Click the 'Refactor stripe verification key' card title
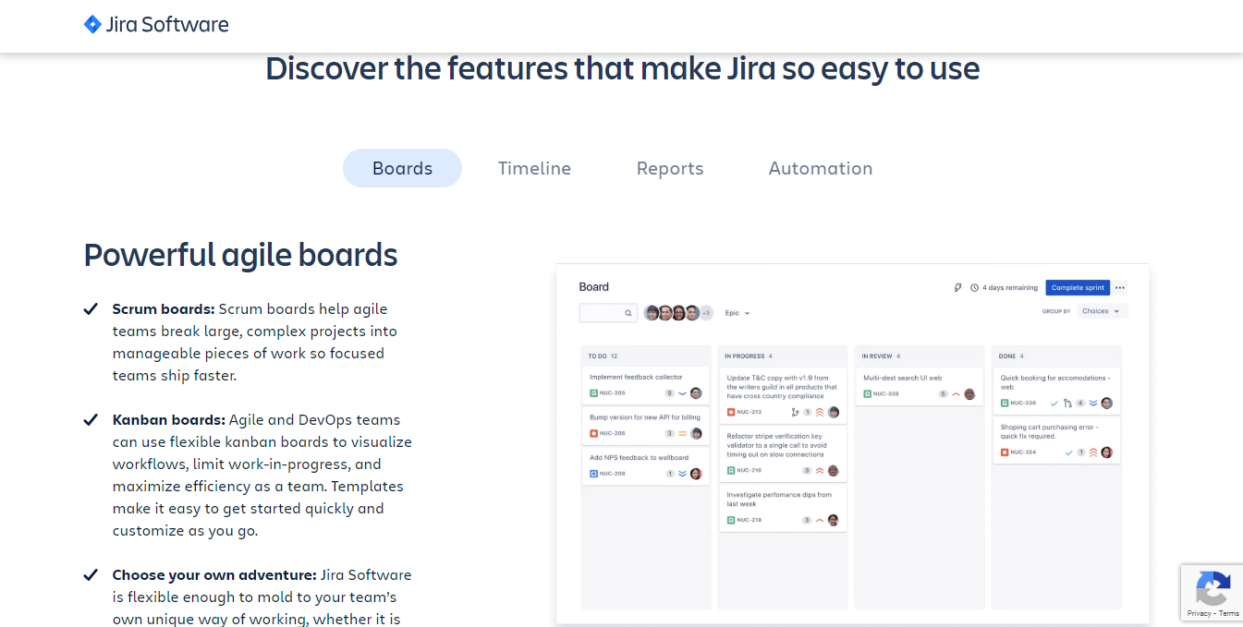Viewport: 1243px width, 627px height. pyautogui.click(x=776, y=445)
